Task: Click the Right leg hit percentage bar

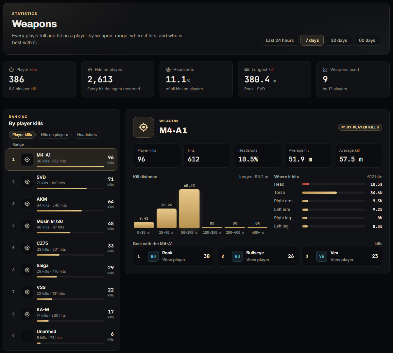Action: coord(333,218)
